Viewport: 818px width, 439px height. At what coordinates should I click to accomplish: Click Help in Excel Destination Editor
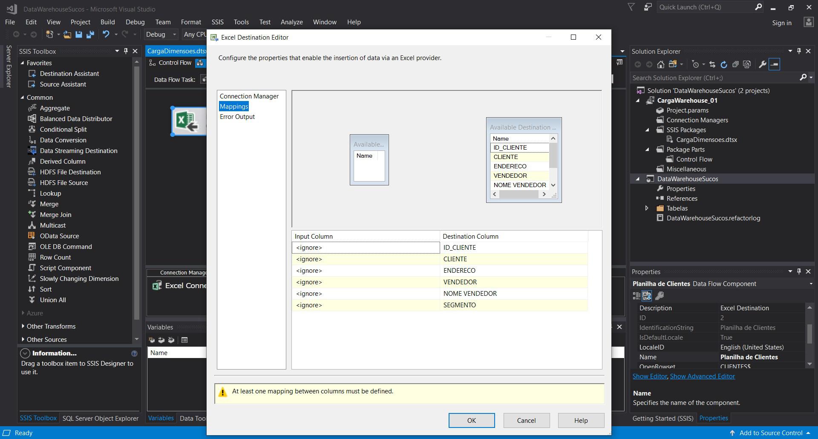[x=581, y=421]
